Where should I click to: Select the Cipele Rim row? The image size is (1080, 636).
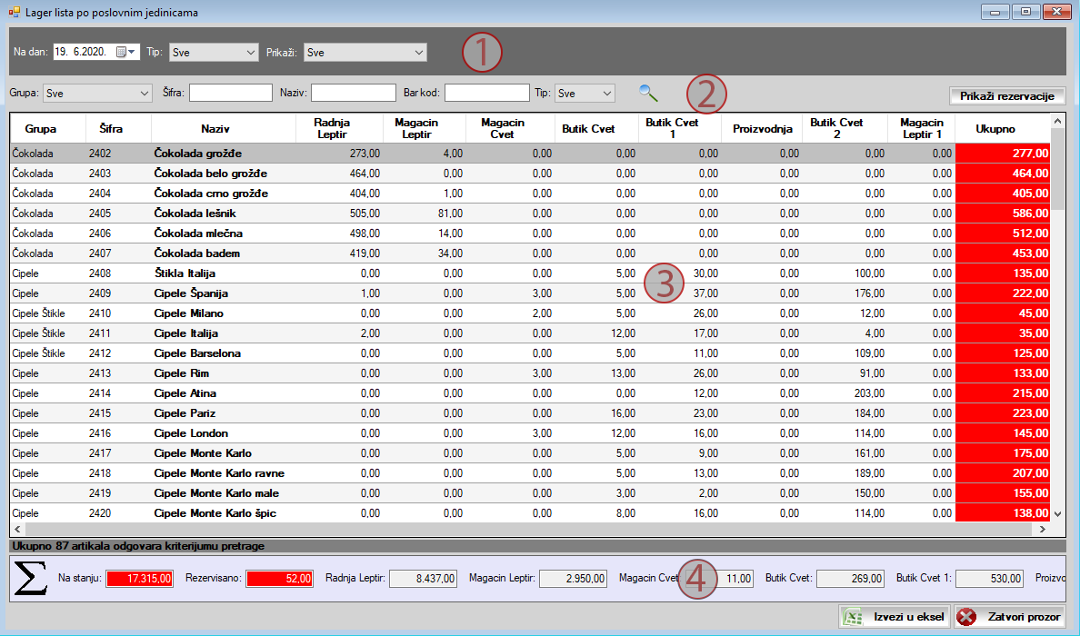[531, 373]
